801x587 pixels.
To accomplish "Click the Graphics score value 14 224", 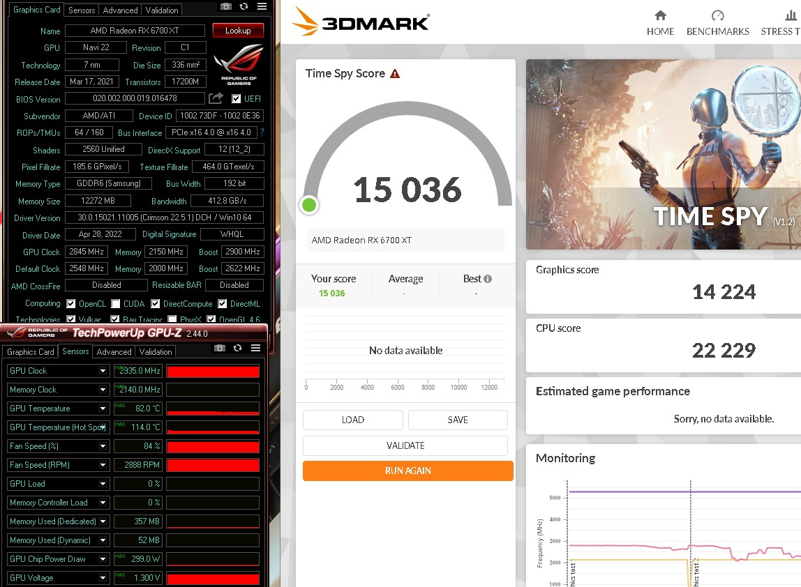I will (724, 292).
